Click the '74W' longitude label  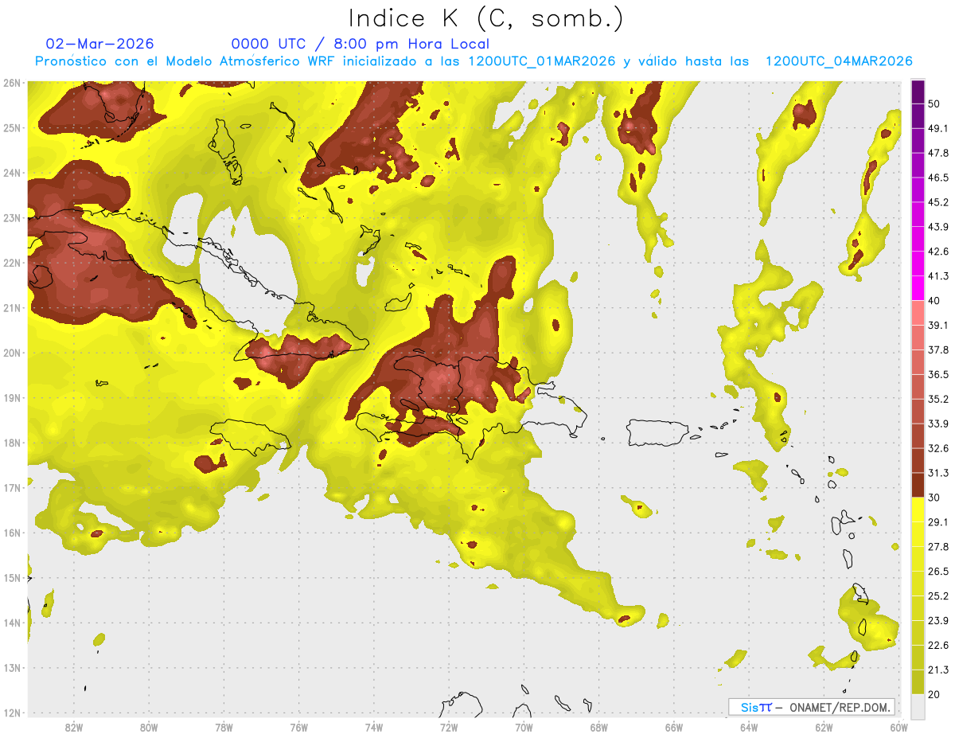[373, 727]
